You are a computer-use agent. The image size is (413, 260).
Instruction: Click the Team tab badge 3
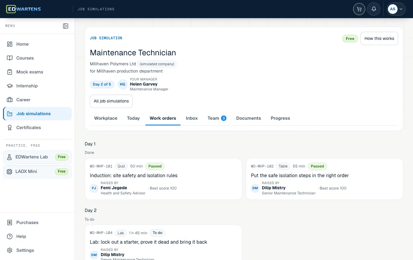pos(224,118)
